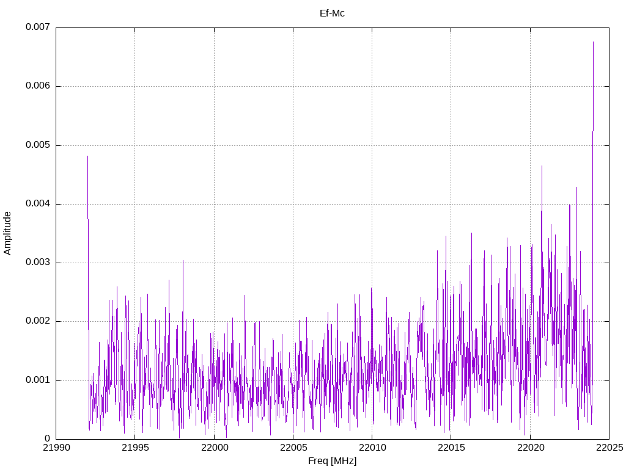The height and width of the screenshot is (469, 626).
Task: Click the plot title Ef-Mc
Action: tap(332, 13)
